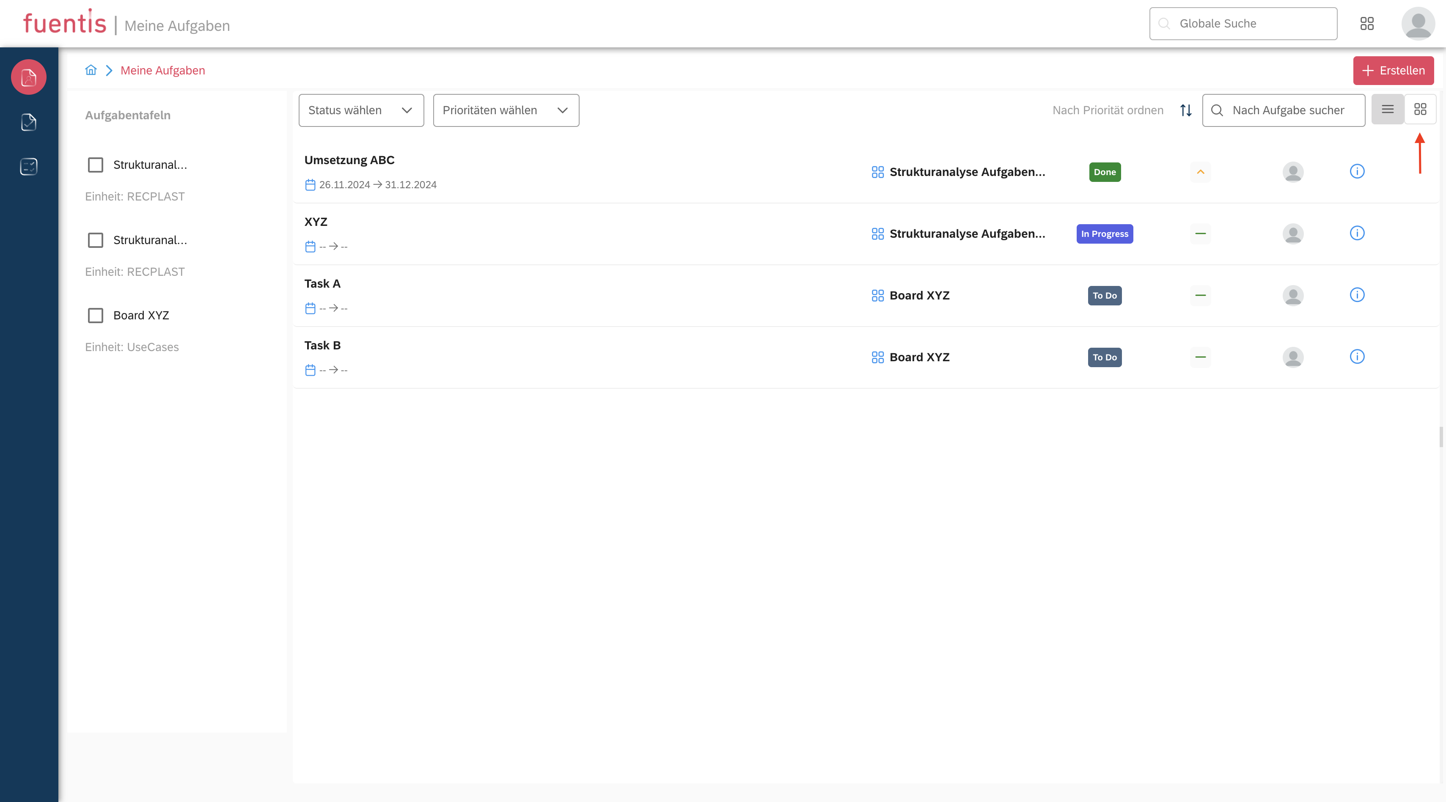Image resolution: width=1446 pixels, height=802 pixels.
Task: Open info for Task B
Action: [1357, 357]
